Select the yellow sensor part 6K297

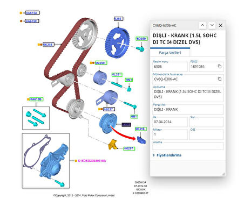click(x=112, y=144)
